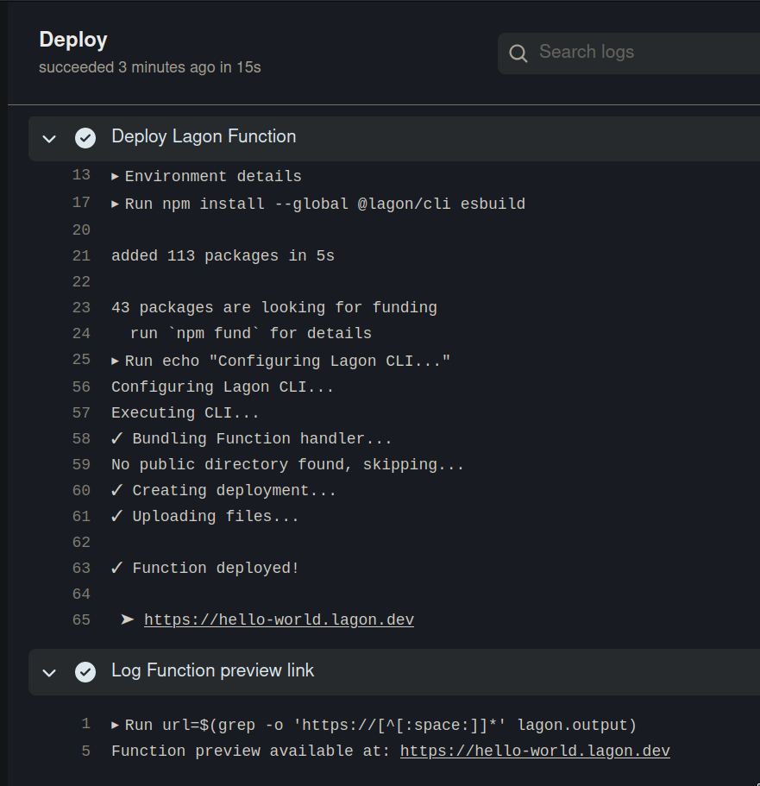
Task: Click line number 63
Action: pyautogui.click(x=81, y=568)
